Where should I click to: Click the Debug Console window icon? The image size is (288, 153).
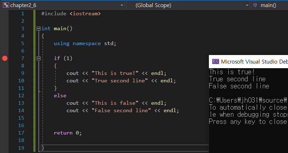(x=215, y=61)
